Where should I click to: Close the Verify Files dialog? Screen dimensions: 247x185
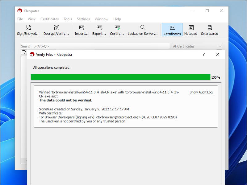pos(218,54)
